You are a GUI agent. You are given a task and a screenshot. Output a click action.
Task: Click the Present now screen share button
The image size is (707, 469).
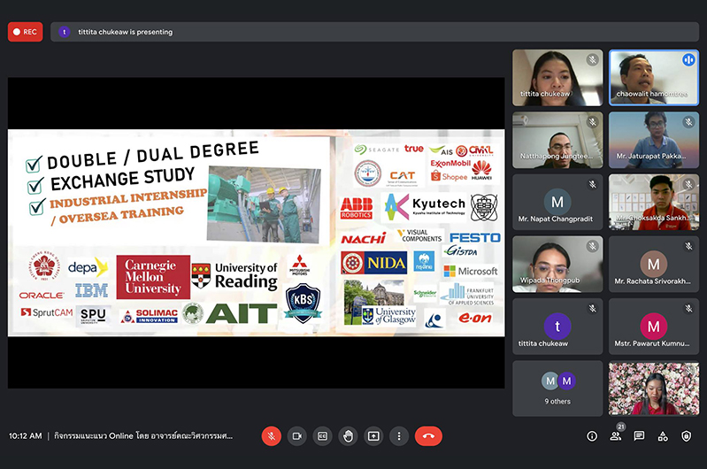coord(373,436)
